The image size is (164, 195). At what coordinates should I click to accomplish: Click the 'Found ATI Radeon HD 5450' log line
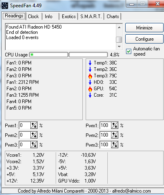tap(34, 27)
